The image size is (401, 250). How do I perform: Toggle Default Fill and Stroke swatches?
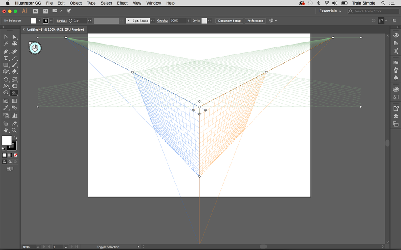pyautogui.click(x=3, y=148)
